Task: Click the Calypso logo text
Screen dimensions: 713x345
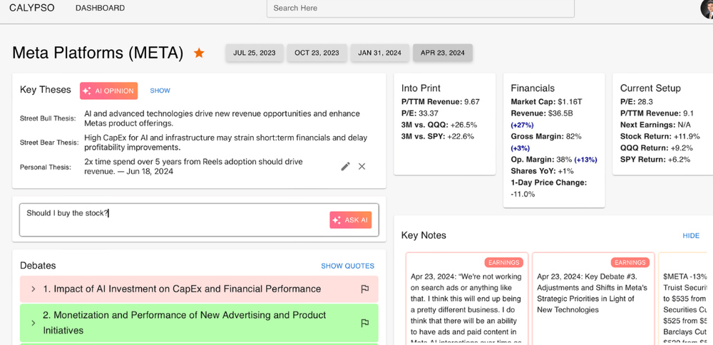Action: click(x=31, y=8)
